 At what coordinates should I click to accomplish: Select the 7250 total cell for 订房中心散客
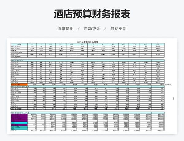[x=158, y=67]
